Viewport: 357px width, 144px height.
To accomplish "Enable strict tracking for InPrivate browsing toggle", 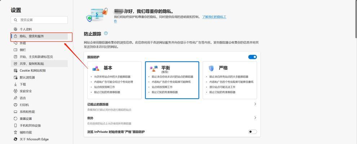I will (x=252, y=132).
